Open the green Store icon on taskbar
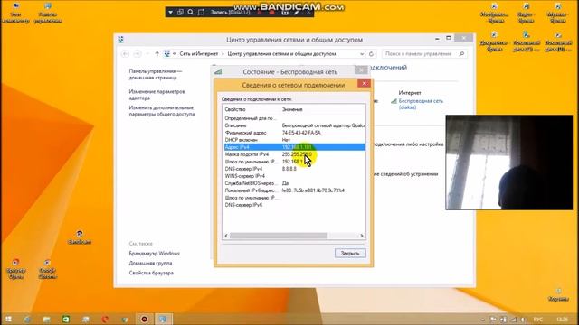Viewport: 579px width, 325px height. coord(66,319)
